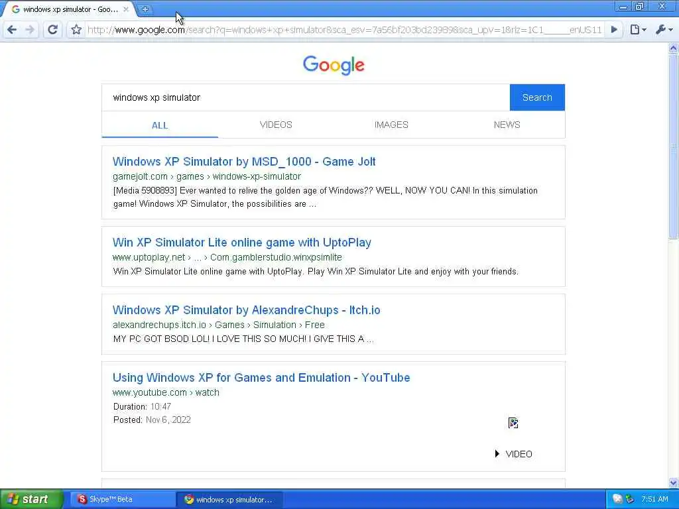Click the Posted: Nov 6, 2022 text

point(152,420)
